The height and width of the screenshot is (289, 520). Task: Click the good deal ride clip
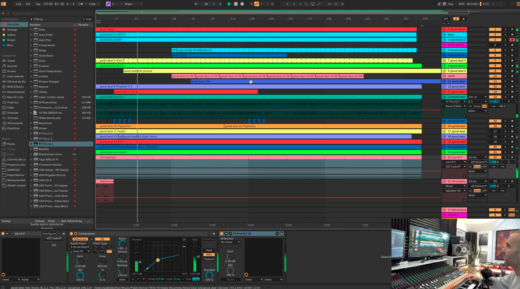point(219,81)
